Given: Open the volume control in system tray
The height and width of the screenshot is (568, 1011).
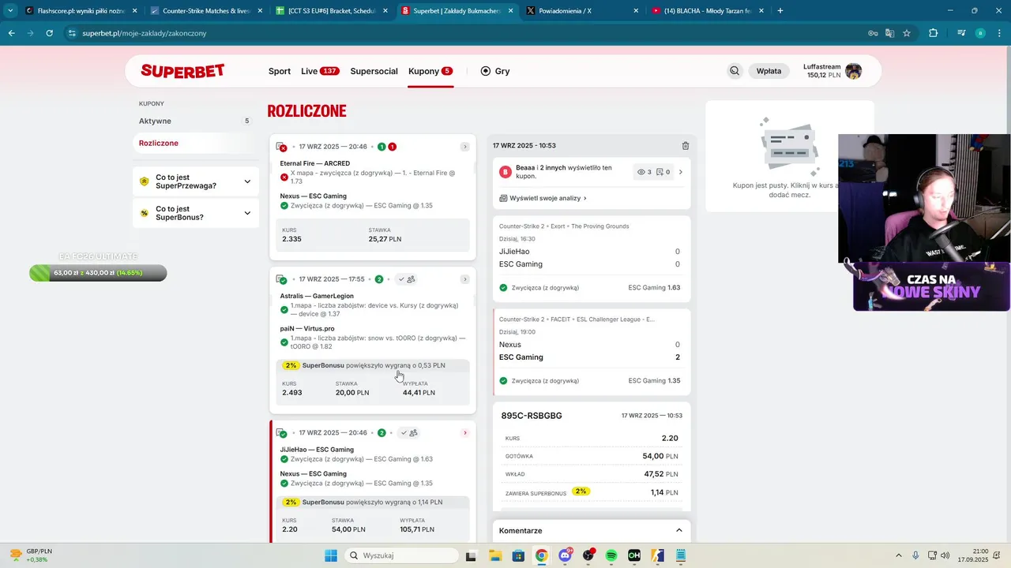Looking at the screenshot, I should pos(945,555).
